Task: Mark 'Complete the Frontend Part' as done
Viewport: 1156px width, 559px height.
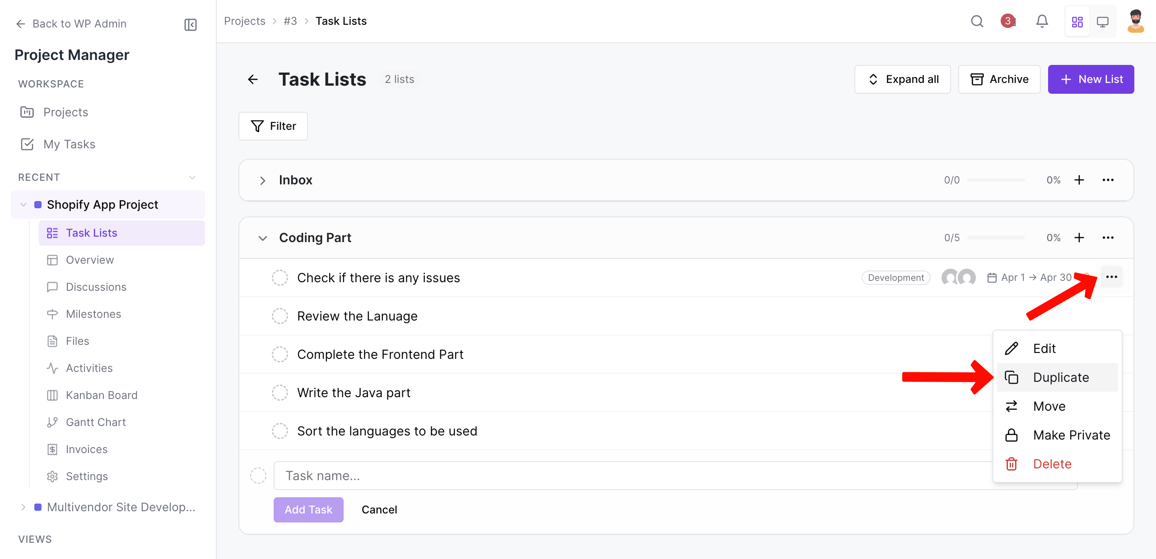Action: tap(280, 354)
